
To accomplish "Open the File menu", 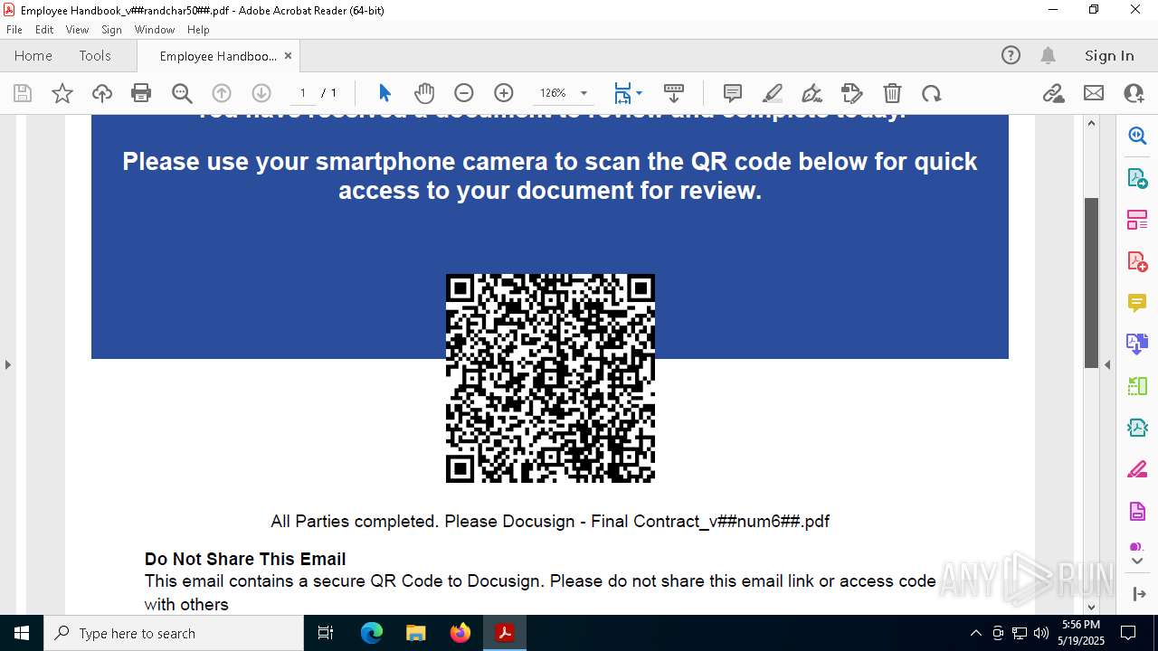I will (14, 29).
